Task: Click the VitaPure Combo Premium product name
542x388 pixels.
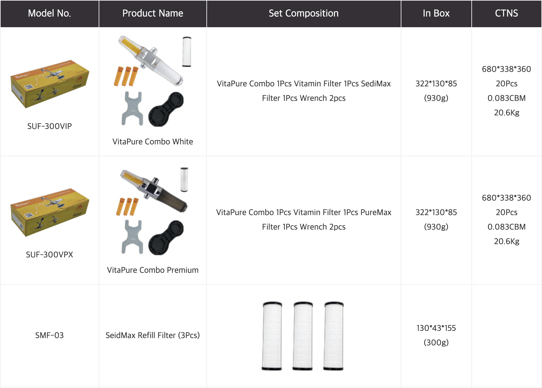Action: [153, 270]
